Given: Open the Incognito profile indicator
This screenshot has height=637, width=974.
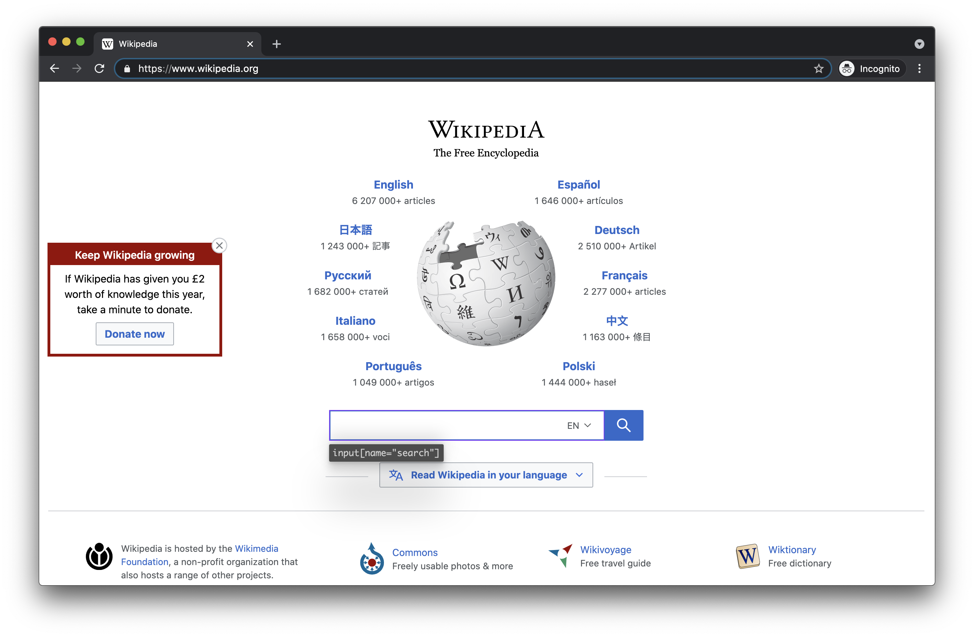Looking at the screenshot, I should [x=871, y=68].
